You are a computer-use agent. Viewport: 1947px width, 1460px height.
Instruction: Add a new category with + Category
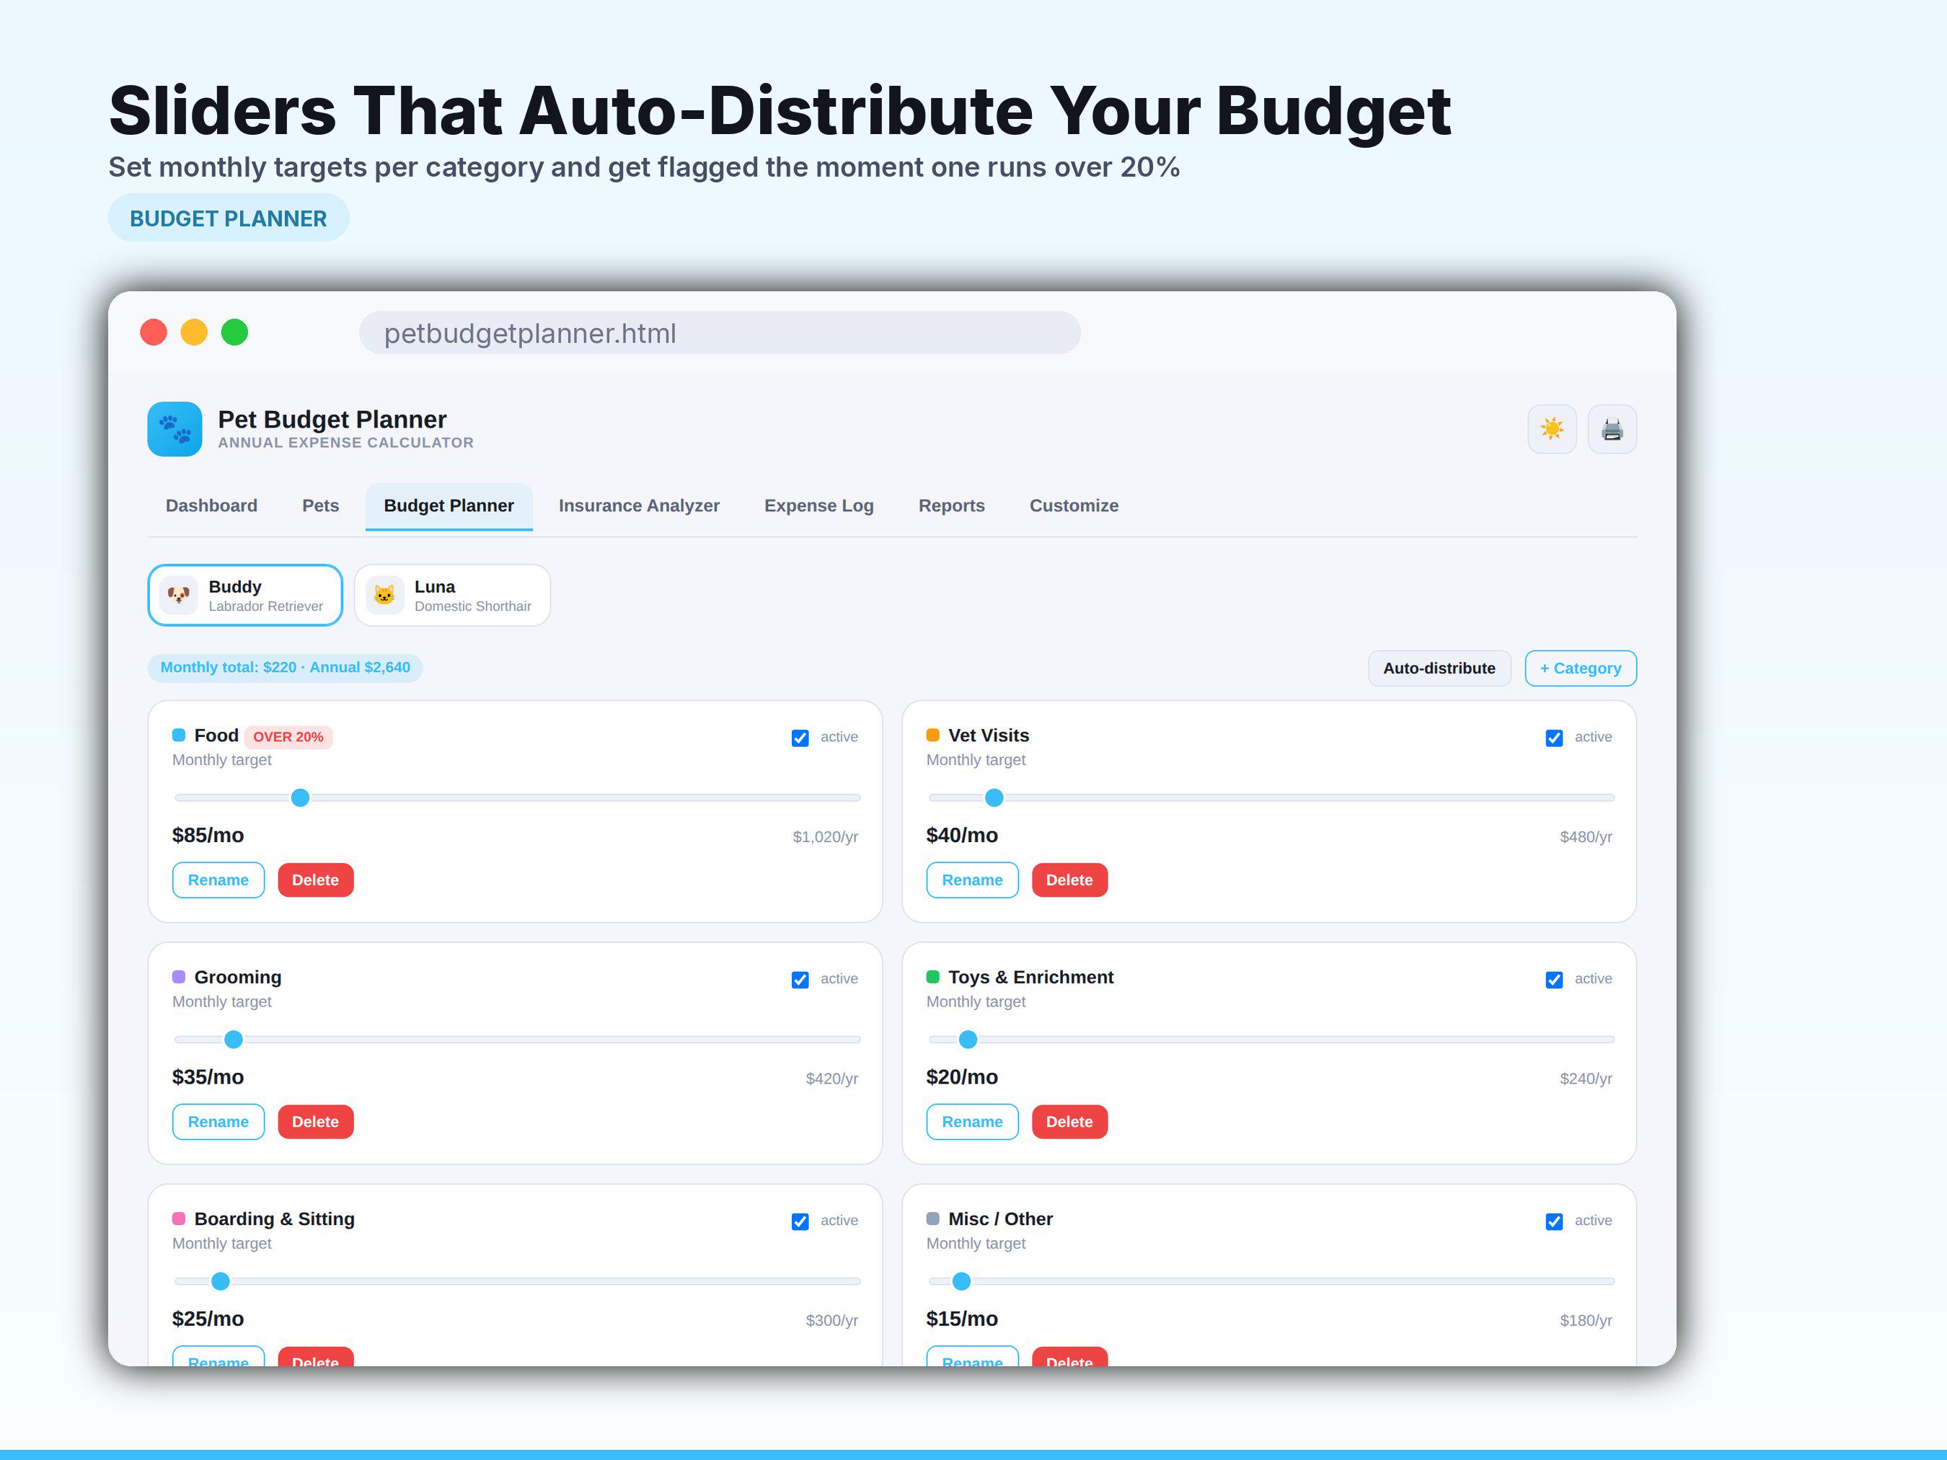pos(1580,668)
